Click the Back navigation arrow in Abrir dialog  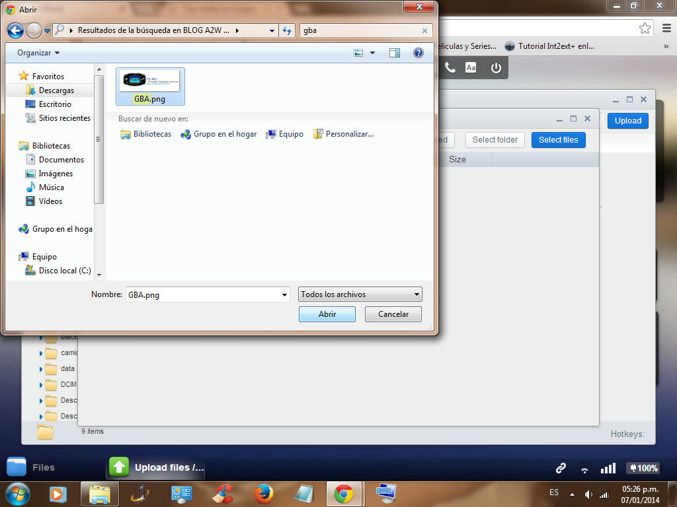pyautogui.click(x=15, y=30)
